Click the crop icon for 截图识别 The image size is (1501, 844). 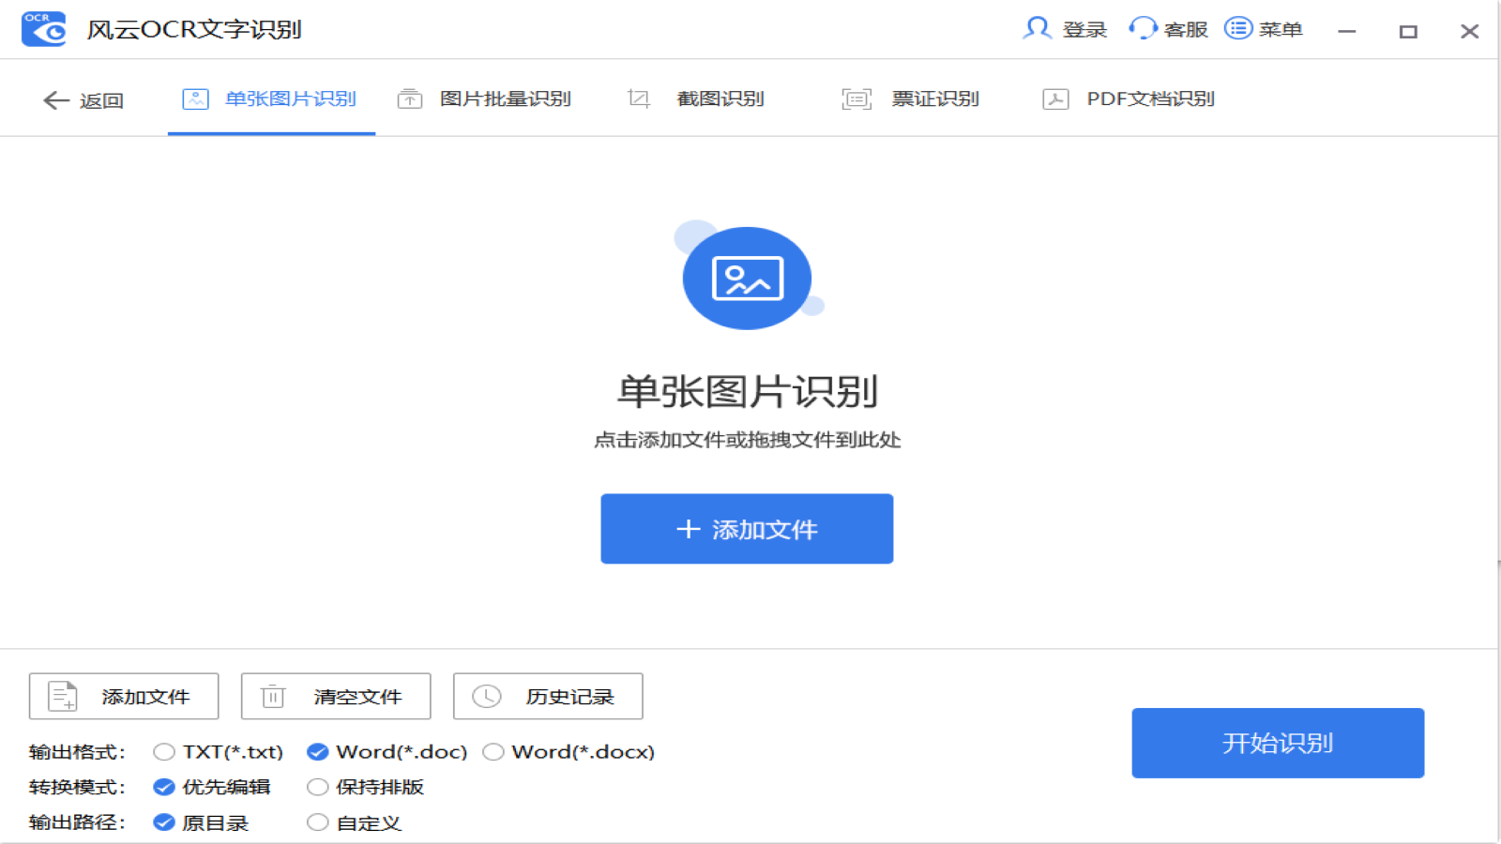638,97
